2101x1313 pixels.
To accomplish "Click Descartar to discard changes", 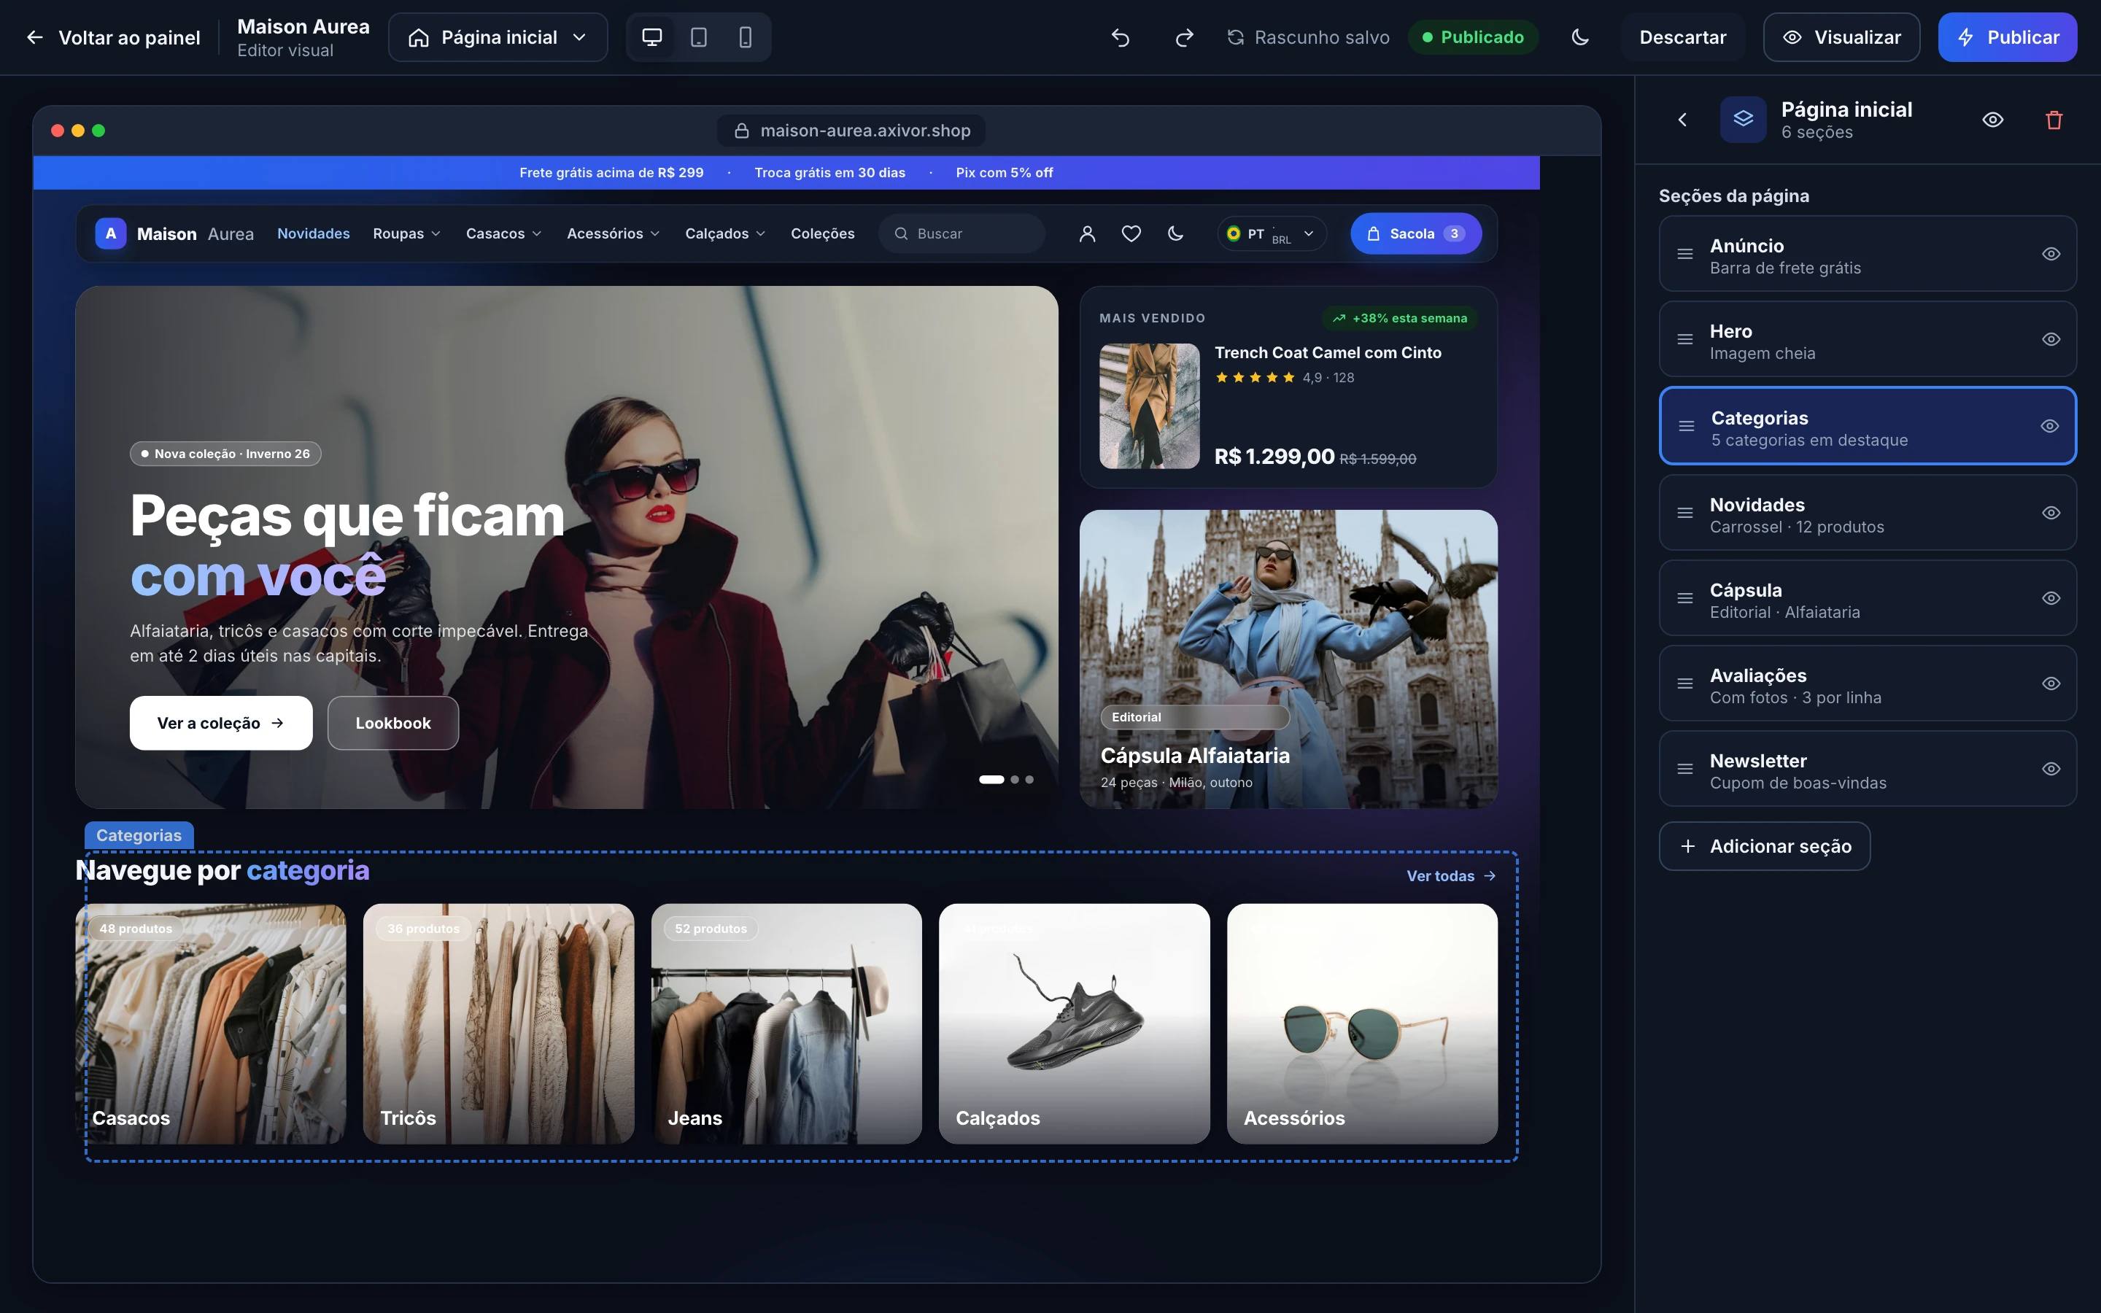I will (x=1682, y=37).
